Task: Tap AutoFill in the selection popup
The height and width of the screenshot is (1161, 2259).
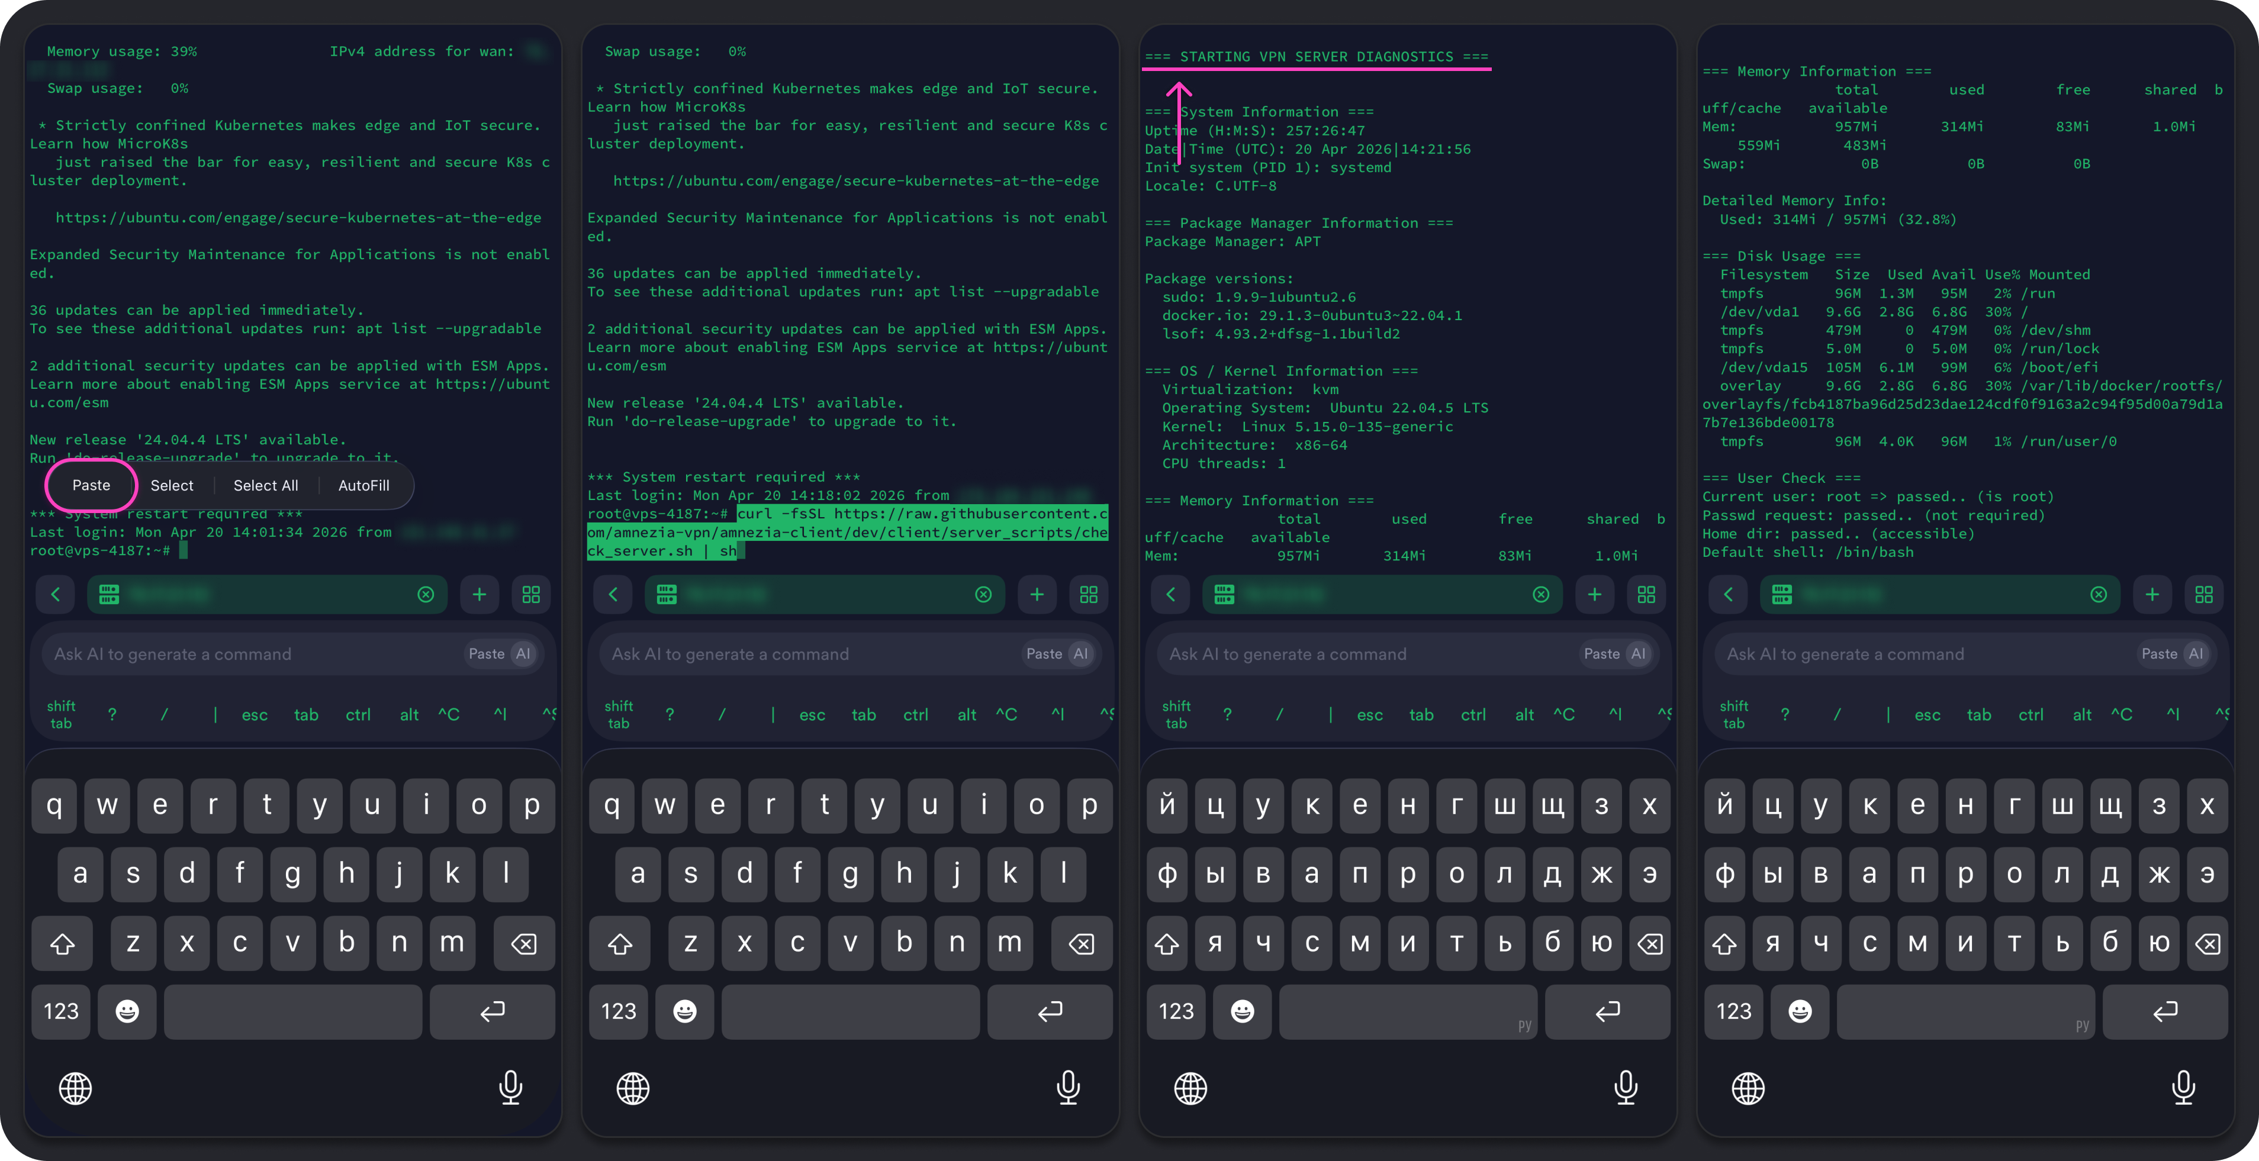Action: (x=364, y=486)
